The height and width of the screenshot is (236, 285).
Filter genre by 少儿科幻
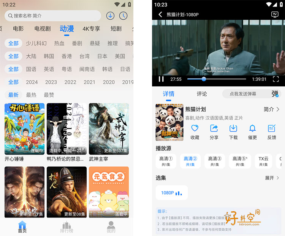pos(36,43)
